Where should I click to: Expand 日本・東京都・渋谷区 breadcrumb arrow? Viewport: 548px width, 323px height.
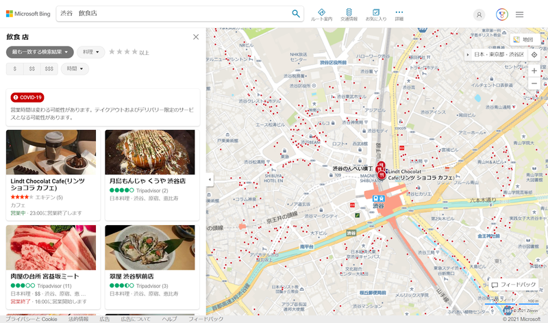click(x=468, y=55)
